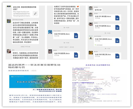Open the article title 遥远的哭声 headline
The width and height of the screenshot is (133, 109).
34,66
